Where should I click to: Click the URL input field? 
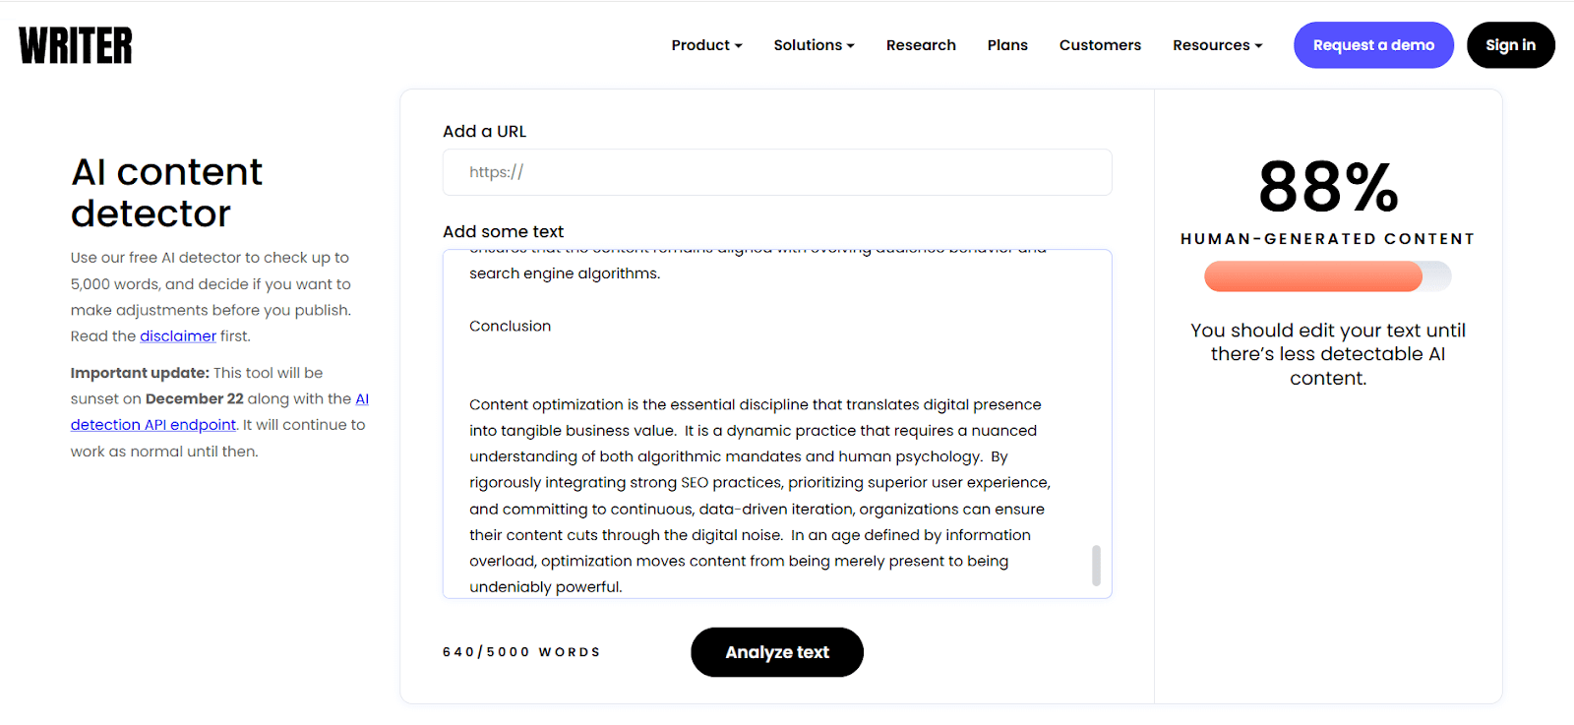[776, 172]
